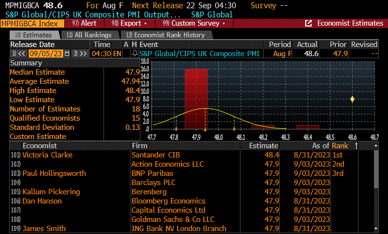Select Dan Hanson economist entry

click(42, 201)
